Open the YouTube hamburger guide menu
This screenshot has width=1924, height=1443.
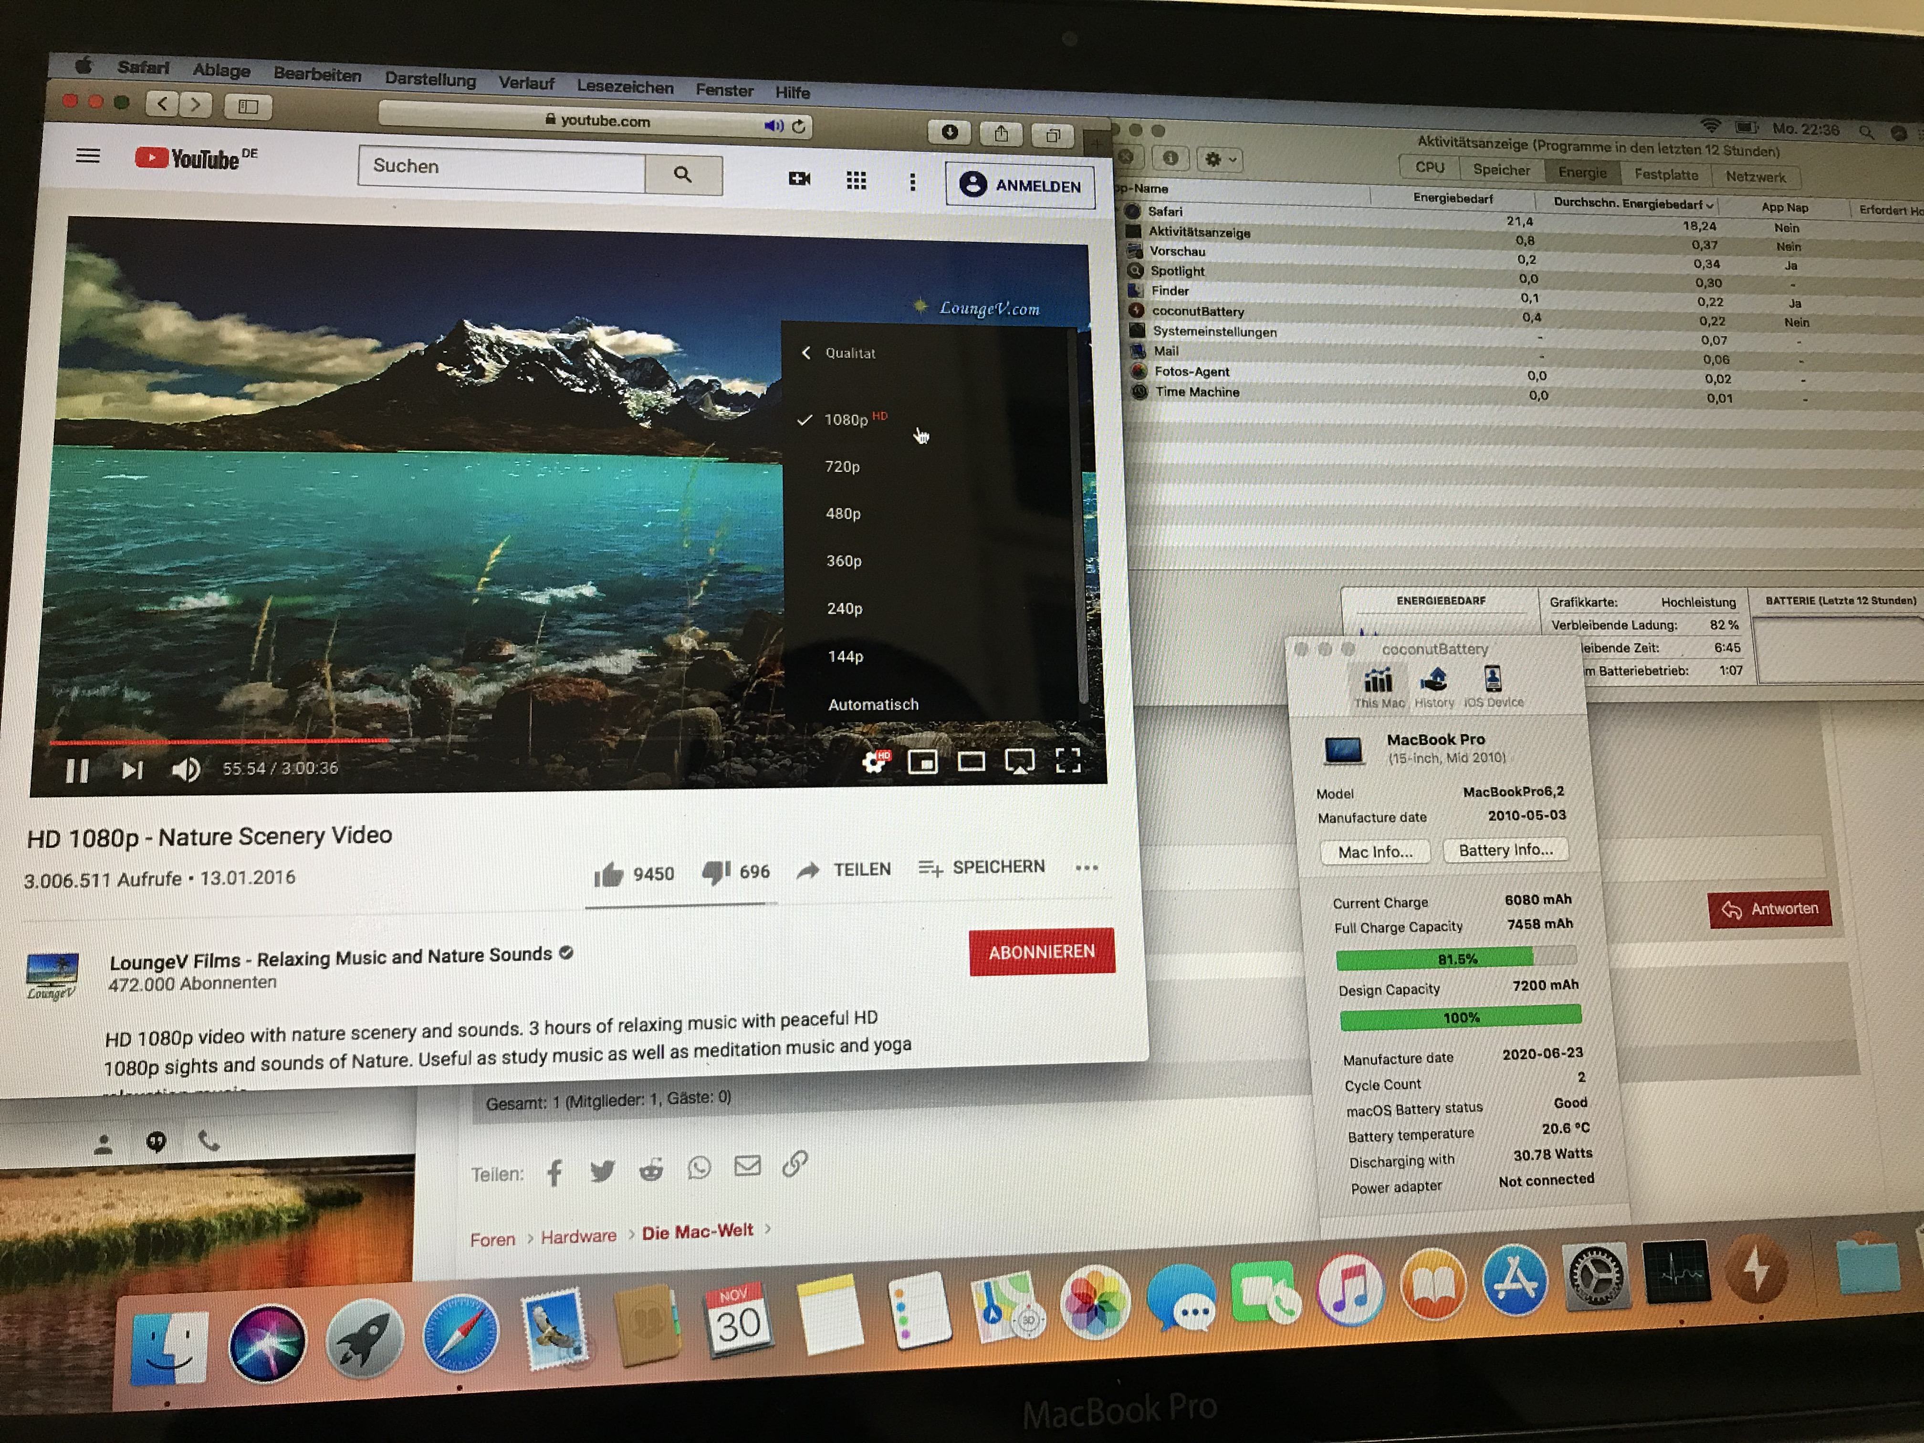click(88, 156)
